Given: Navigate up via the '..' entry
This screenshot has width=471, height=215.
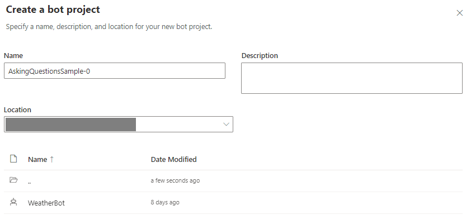Looking at the screenshot, I should click(30, 181).
